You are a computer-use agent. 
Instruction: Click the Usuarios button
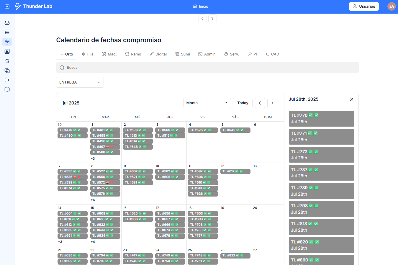pos(364,6)
